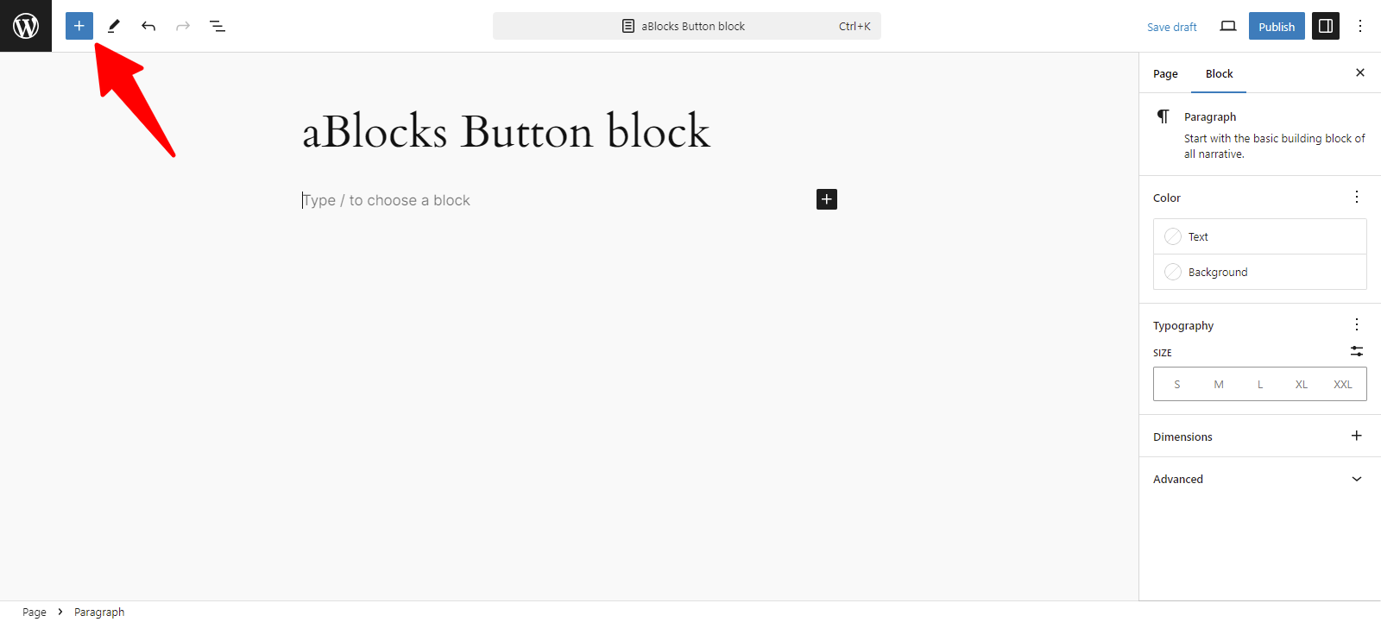Image resolution: width=1381 pixels, height=622 pixels.
Task: Toggle the Settings sidebar panel icon
Action: click(x=1326, y=26)
